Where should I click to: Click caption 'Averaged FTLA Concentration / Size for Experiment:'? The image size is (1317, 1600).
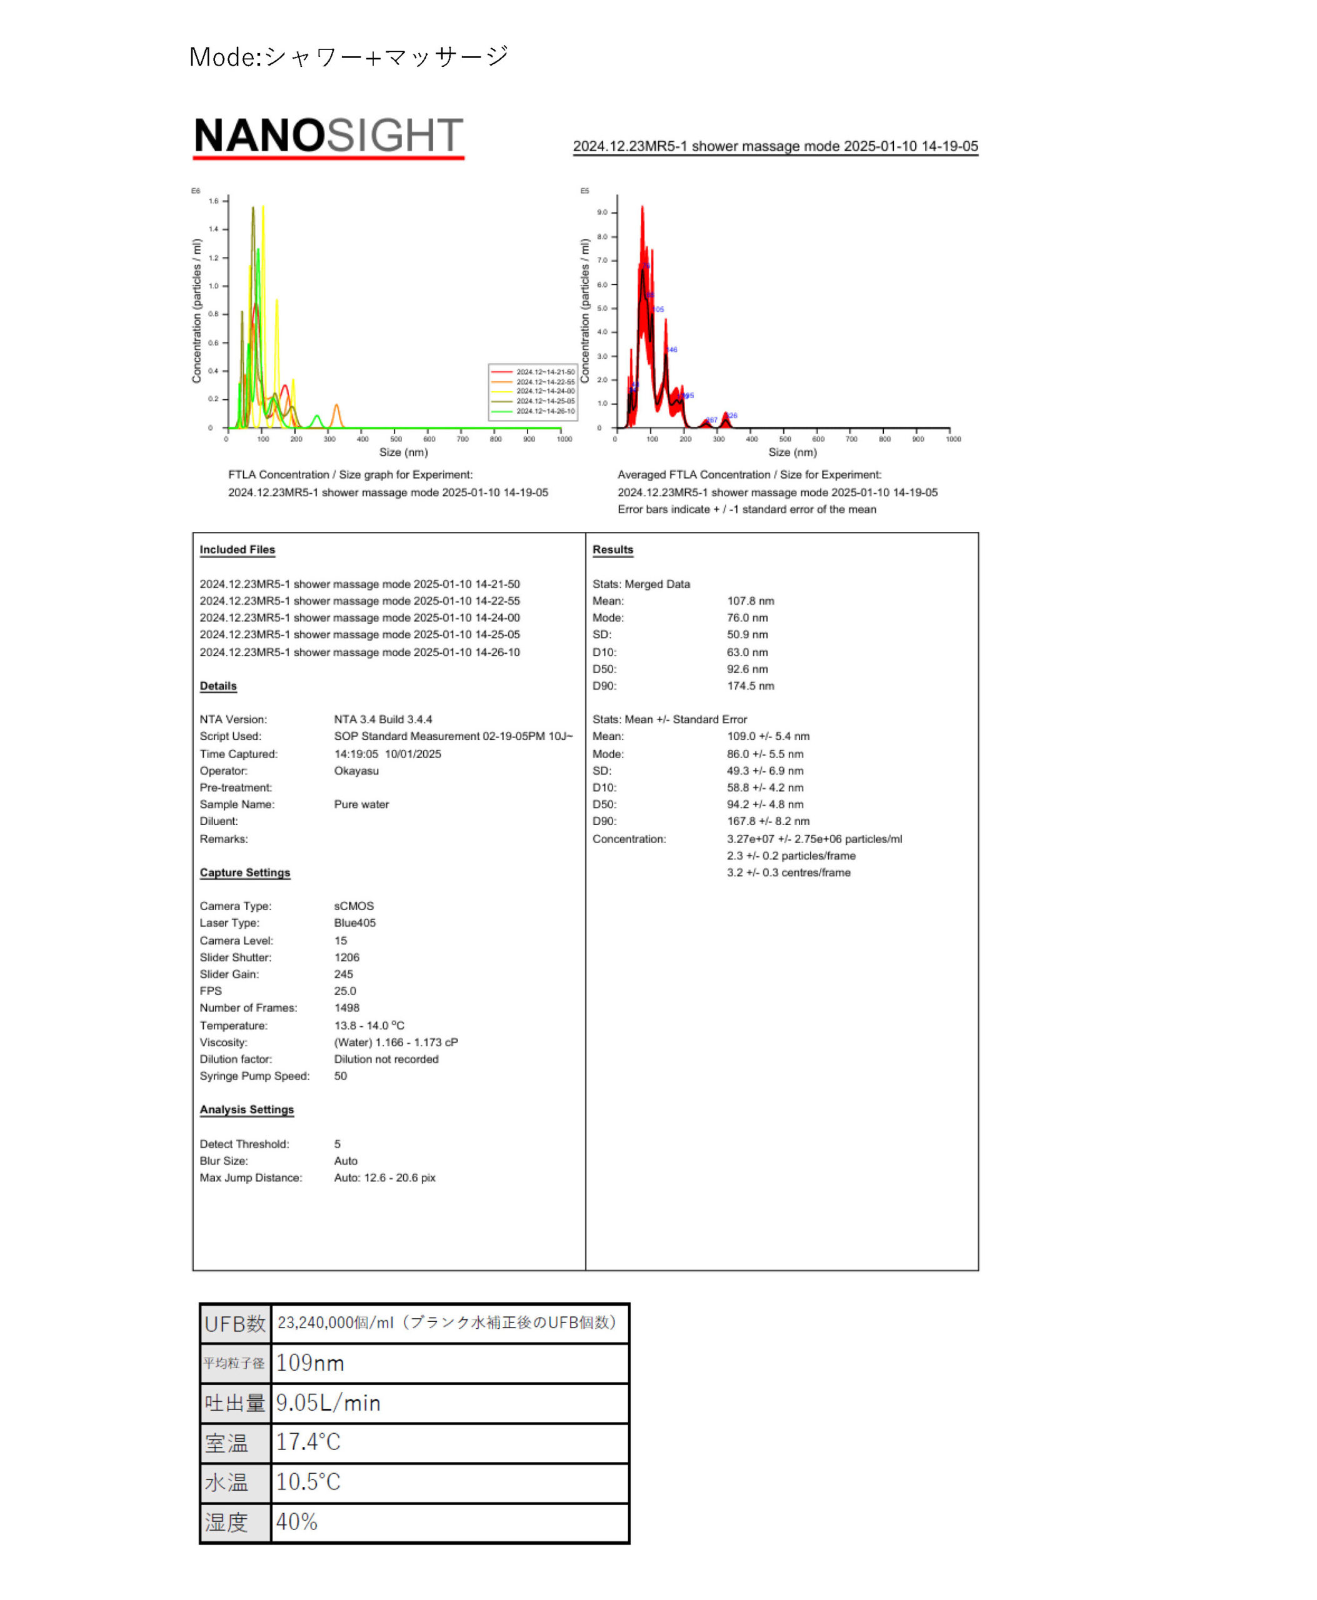(x=749, y=475)
